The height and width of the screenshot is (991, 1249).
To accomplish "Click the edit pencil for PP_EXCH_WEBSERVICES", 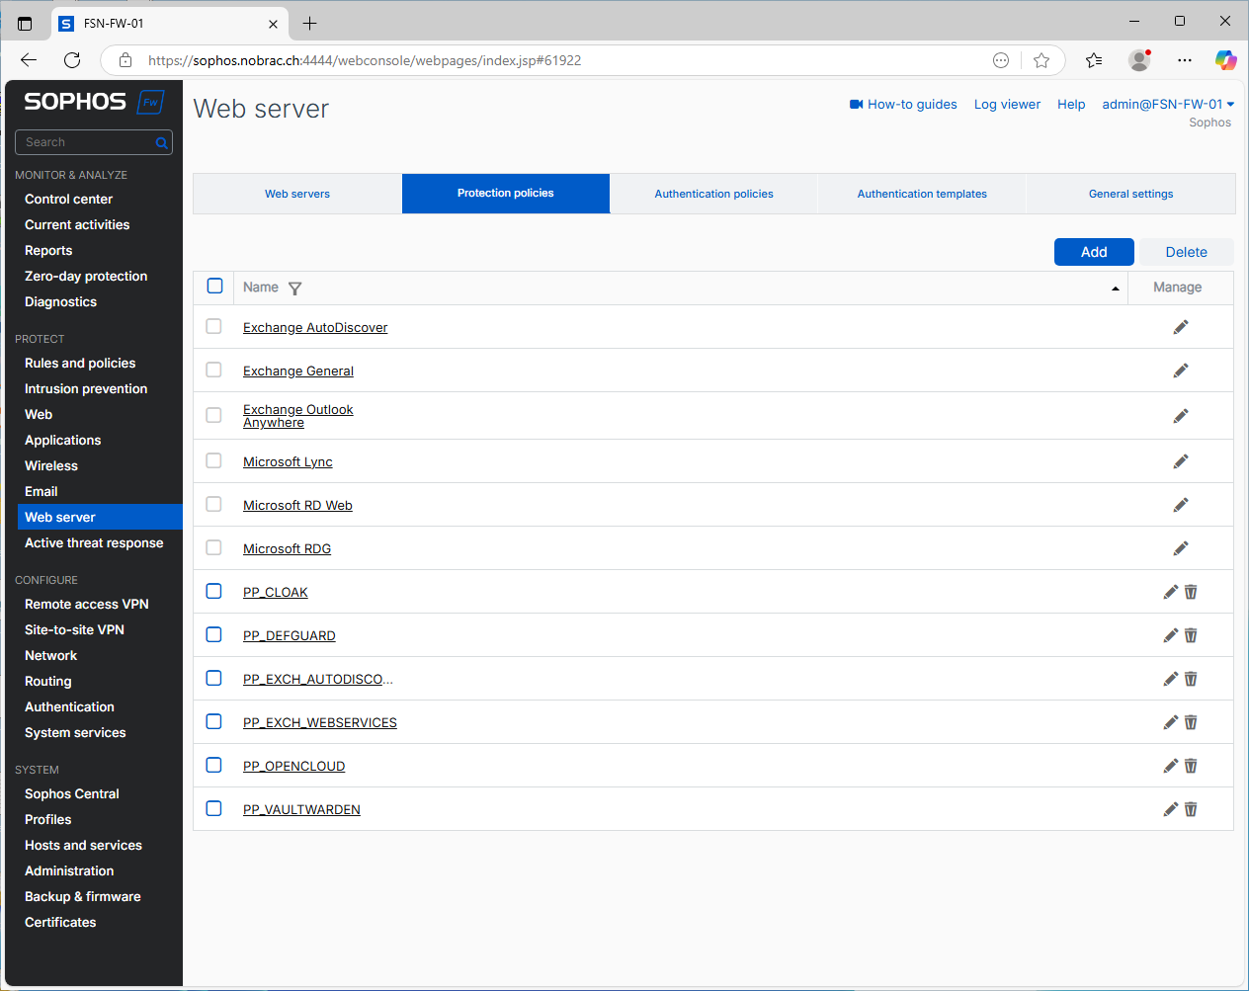I will pos(1171,722).
